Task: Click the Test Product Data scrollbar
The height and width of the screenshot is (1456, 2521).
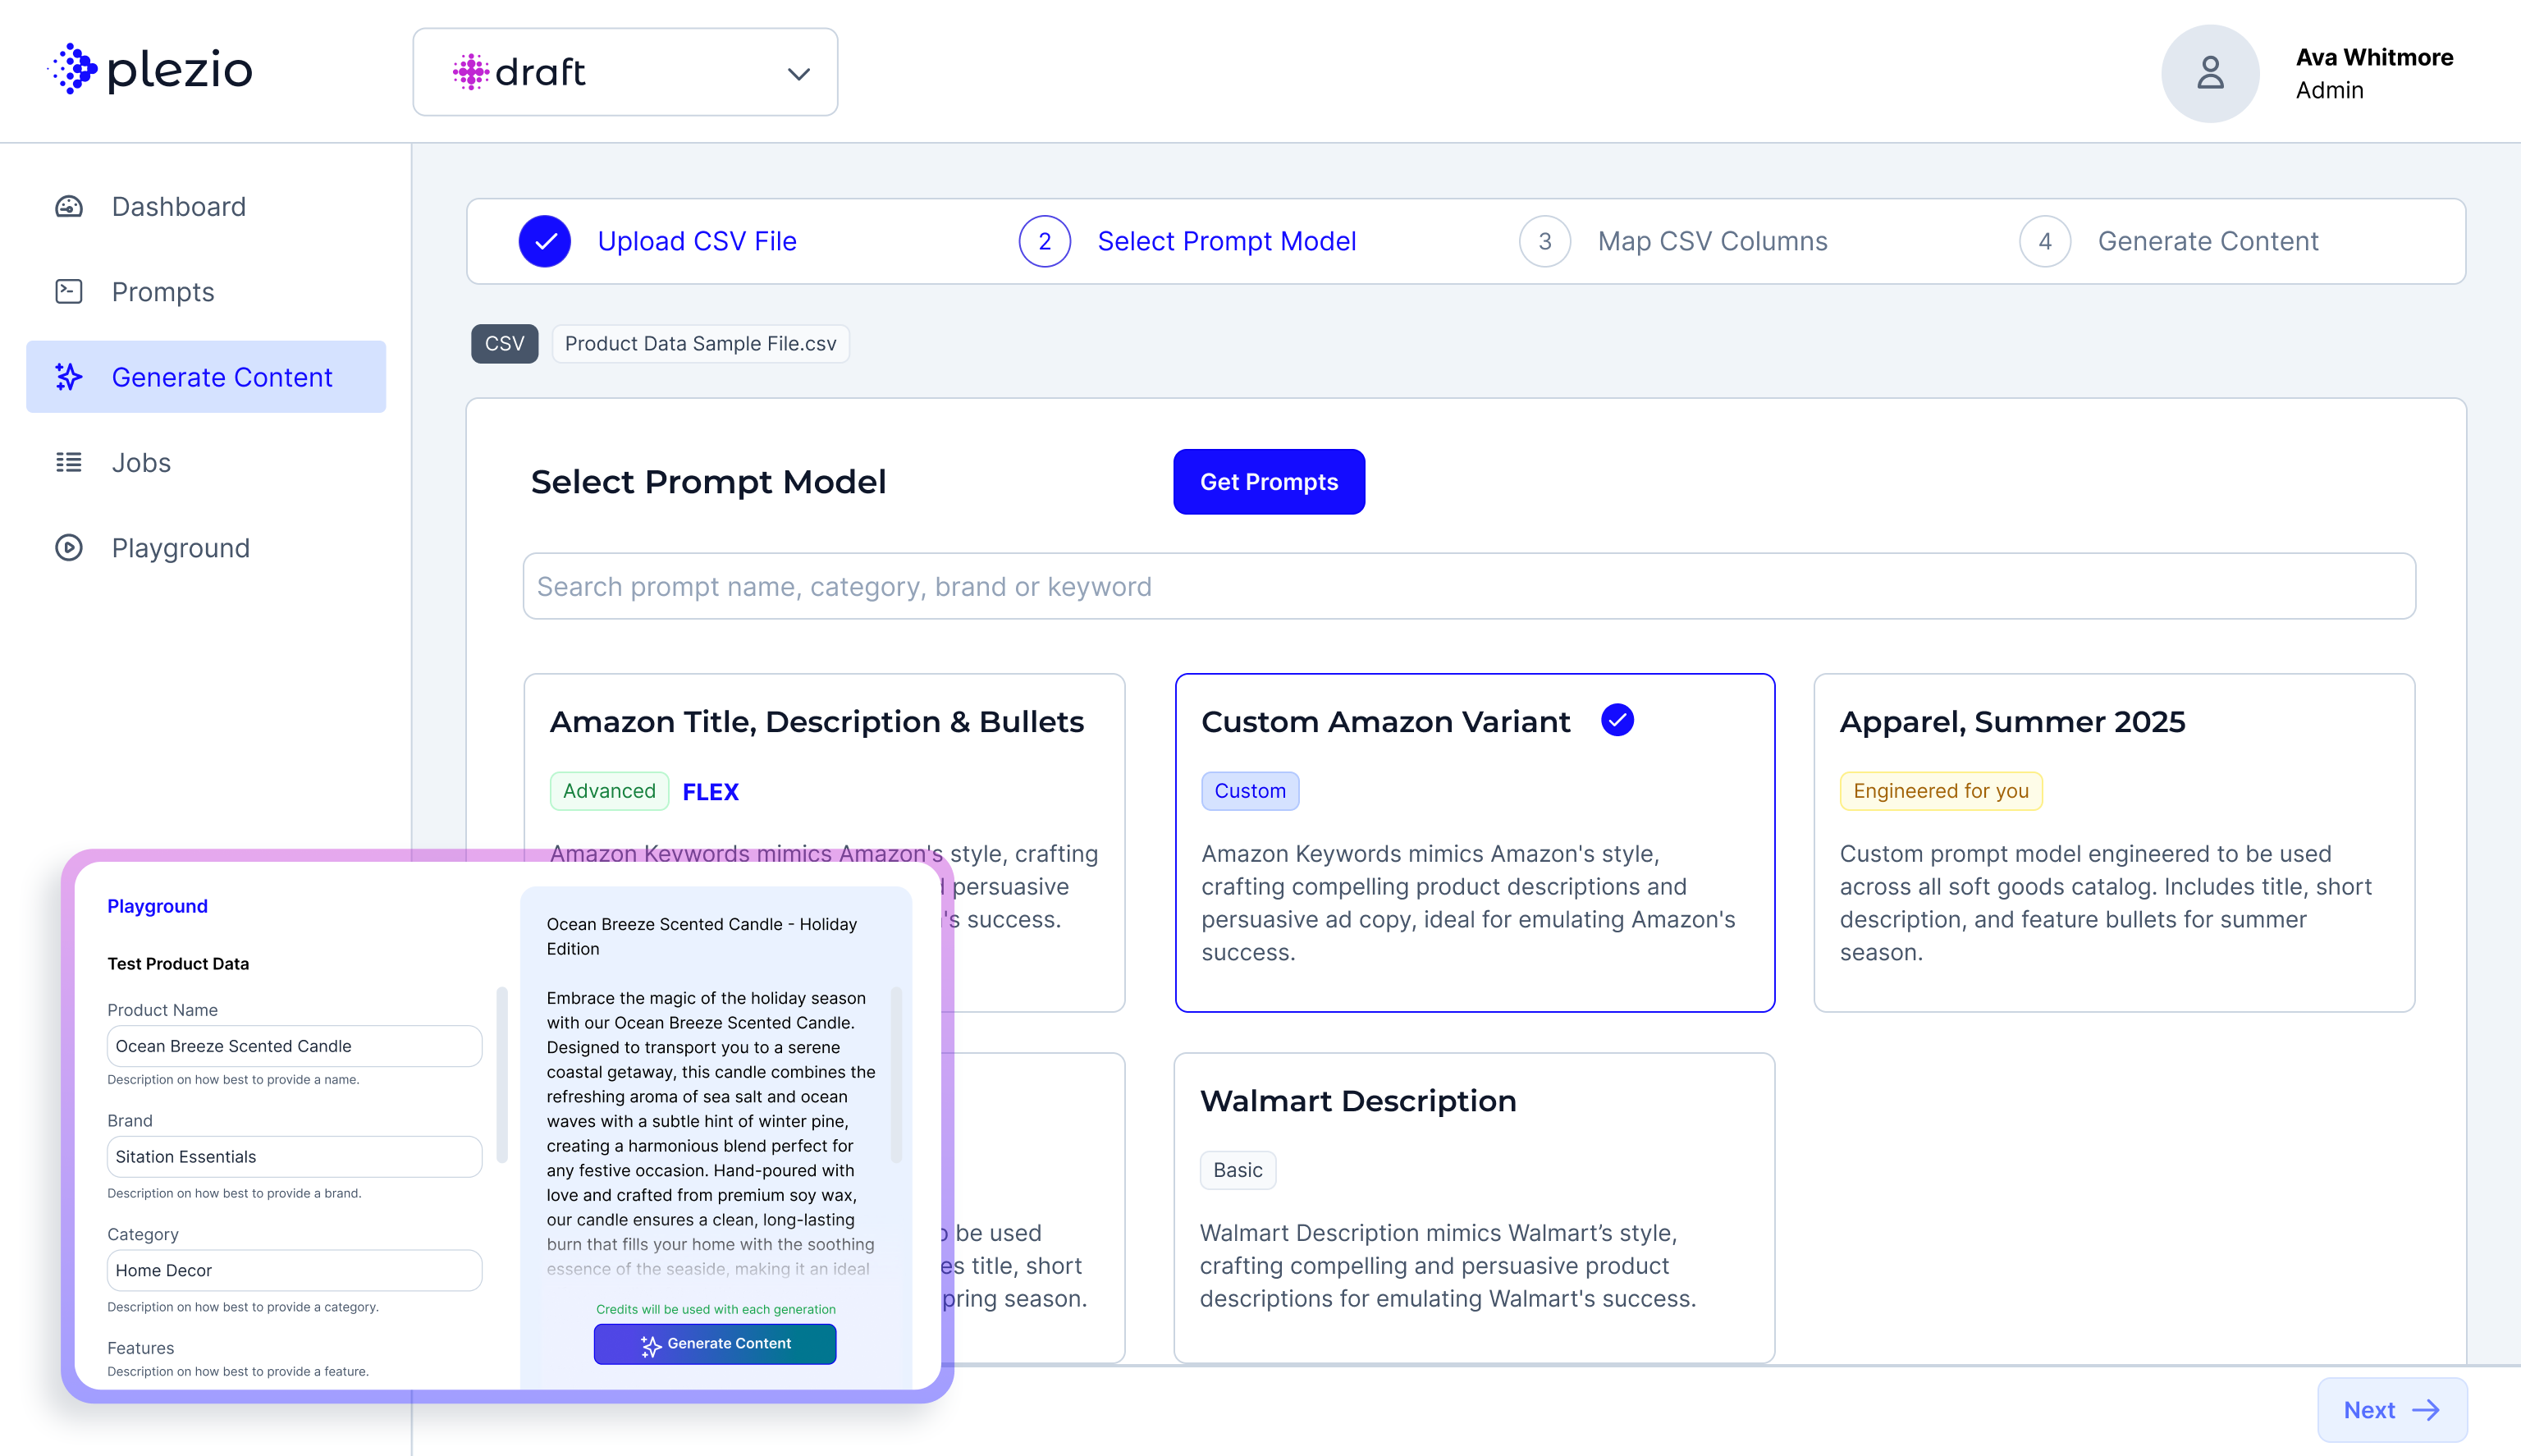Action: (501, 1074)
